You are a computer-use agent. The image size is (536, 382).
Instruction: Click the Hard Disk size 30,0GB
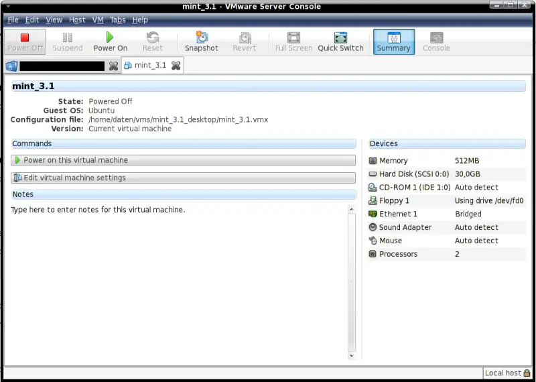(x=468, y=174)
